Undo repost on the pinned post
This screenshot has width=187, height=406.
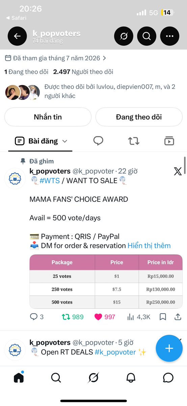click(x=65, y=317)
